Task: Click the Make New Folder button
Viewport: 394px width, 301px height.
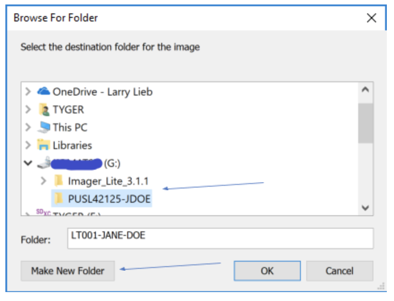Action: [68, 271]
